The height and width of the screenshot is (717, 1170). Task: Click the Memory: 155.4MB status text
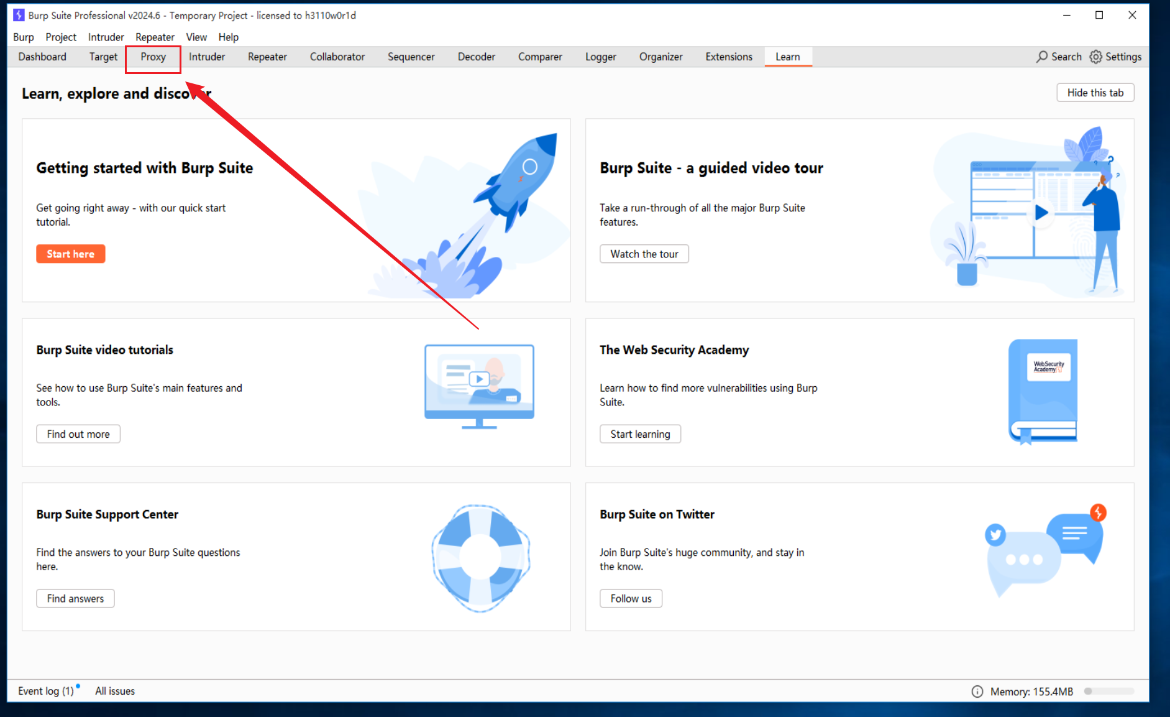click(x=1031, y=692)
